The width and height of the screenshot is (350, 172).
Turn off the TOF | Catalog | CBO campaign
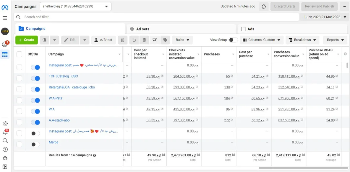pos(35,78)
